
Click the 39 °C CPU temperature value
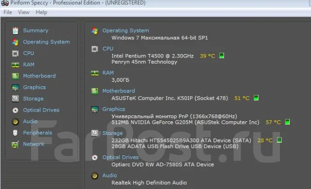coord(207,56)
